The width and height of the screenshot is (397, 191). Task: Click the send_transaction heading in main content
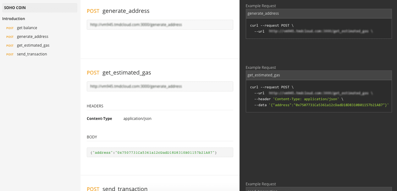[125, 189]
